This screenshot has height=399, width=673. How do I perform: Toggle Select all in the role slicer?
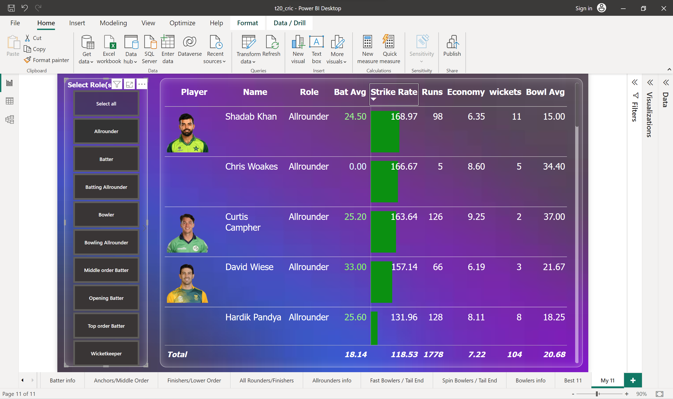[106, 103]
